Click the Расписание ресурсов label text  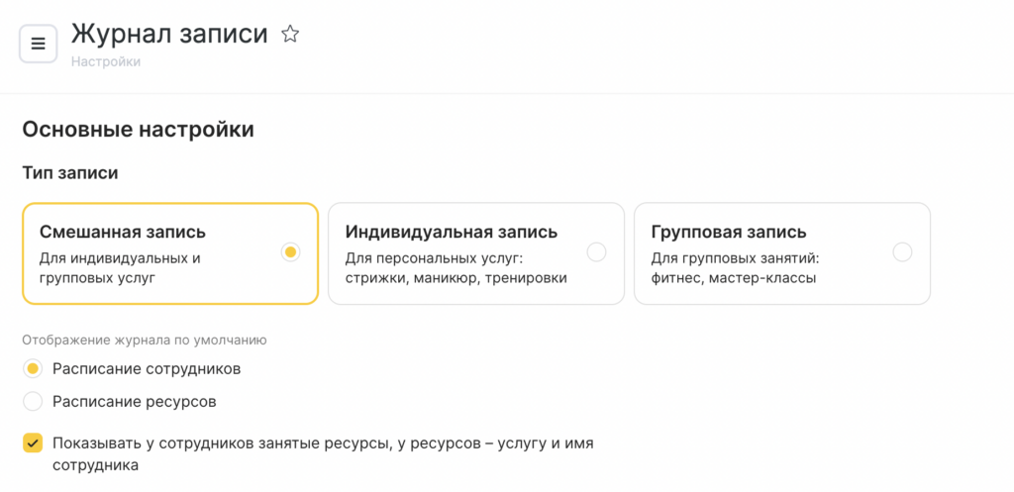pos(134,402)
